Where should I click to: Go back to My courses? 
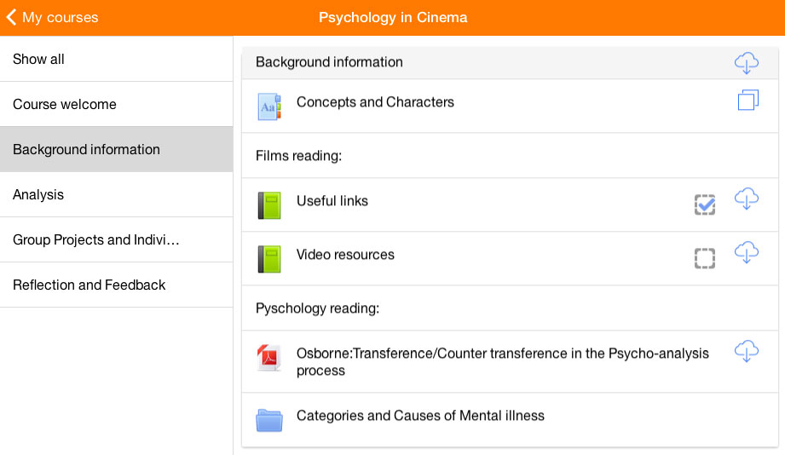point(53,18)
